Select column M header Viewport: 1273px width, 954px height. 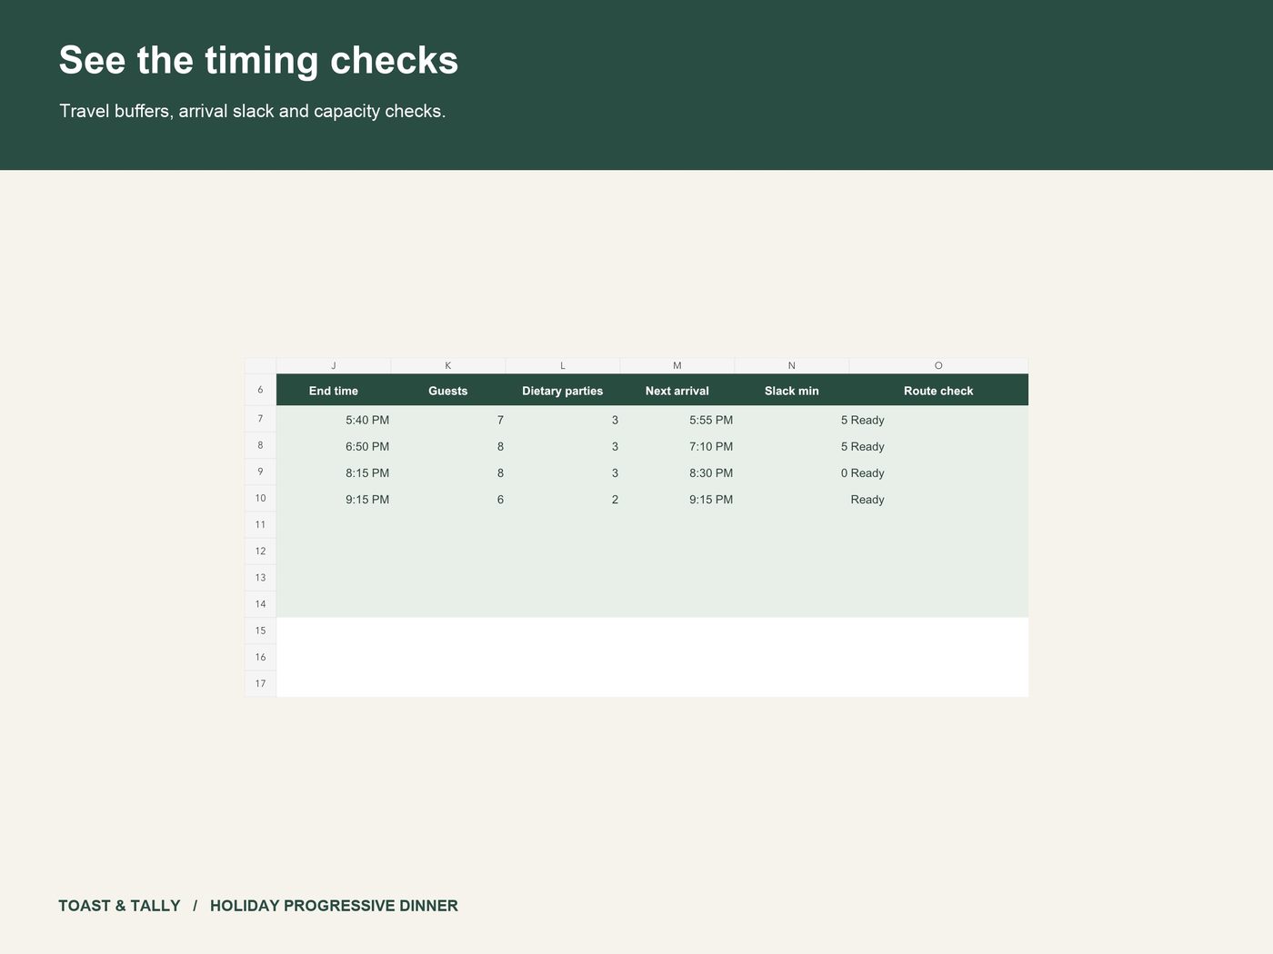677,365
